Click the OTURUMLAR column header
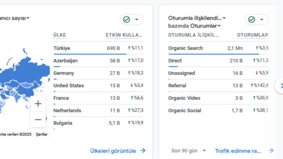The image size is (283, 159). (x=253, y=35)
